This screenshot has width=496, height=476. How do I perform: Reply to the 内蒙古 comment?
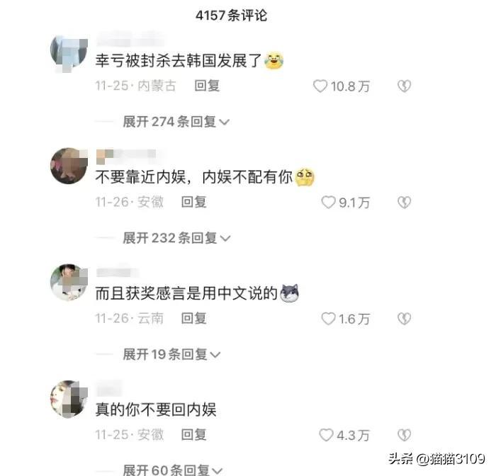point(207,86)
